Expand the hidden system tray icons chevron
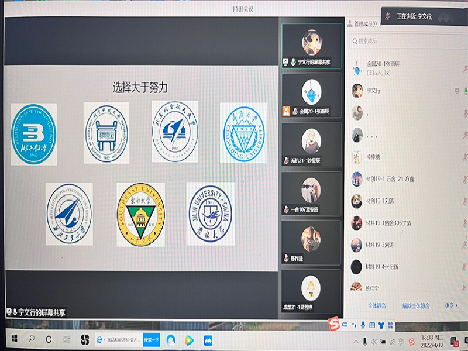The height and width of the screenshot is (351, 468). [356, 341]
